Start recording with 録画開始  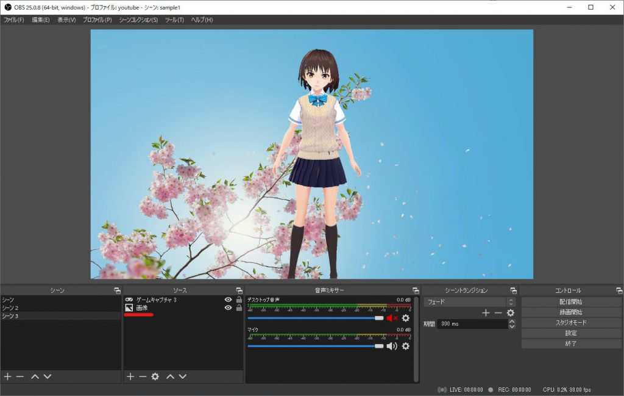[571, 312]
